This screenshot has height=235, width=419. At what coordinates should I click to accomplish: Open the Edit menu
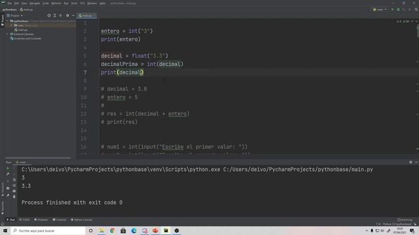click(16, 3)
